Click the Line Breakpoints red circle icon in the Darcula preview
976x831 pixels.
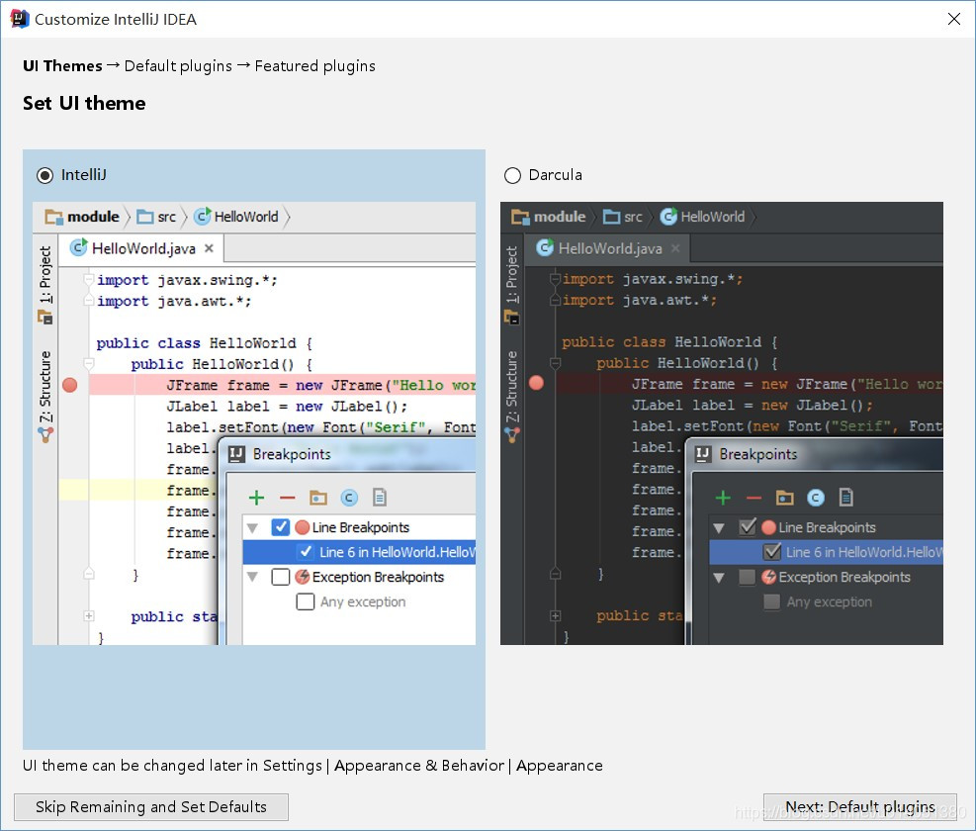pyautogui.click(x=768, y=527)
